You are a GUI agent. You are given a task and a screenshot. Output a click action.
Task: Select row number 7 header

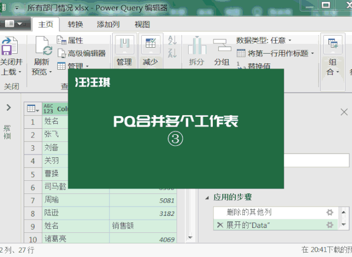click(33, 200)
